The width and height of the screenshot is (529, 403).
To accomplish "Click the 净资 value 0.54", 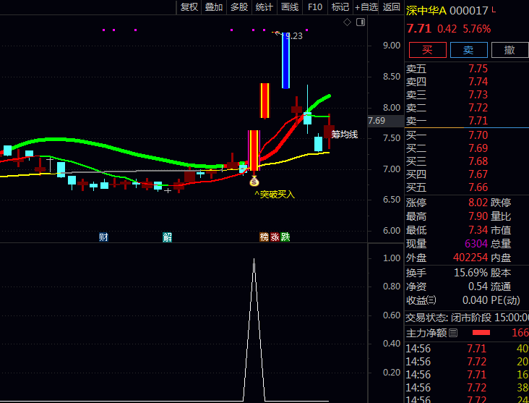I will tap(478, 287).
